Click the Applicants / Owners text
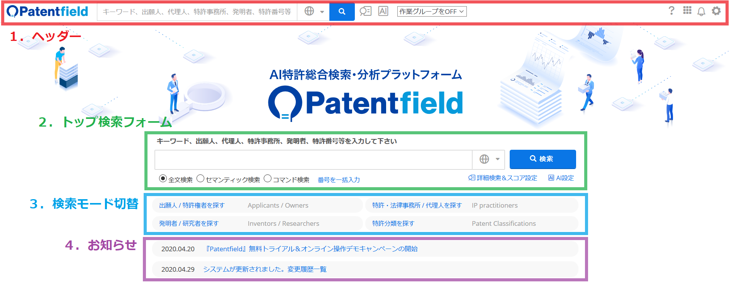729x286 pixels. [x=278, y=205]
